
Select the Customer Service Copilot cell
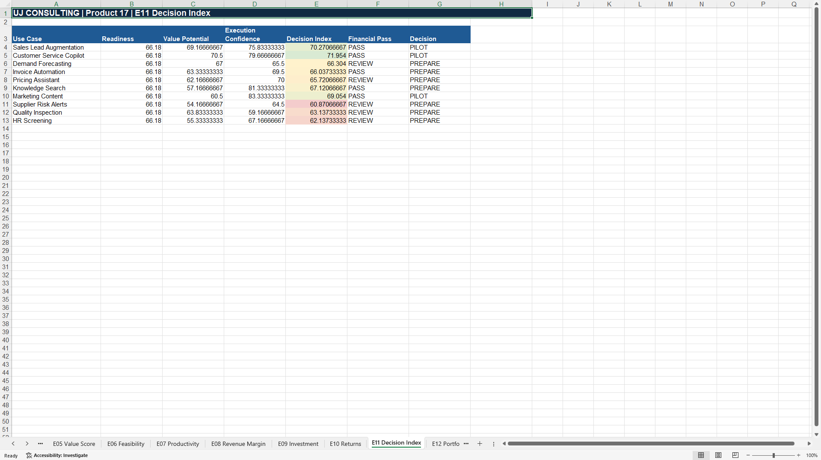point(56,56)
